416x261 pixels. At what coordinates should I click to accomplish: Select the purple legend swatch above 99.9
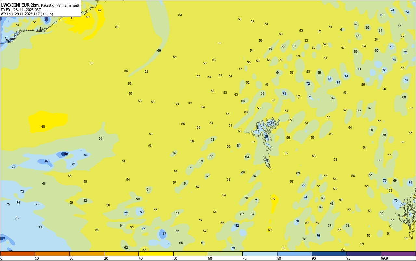[398, 254]
